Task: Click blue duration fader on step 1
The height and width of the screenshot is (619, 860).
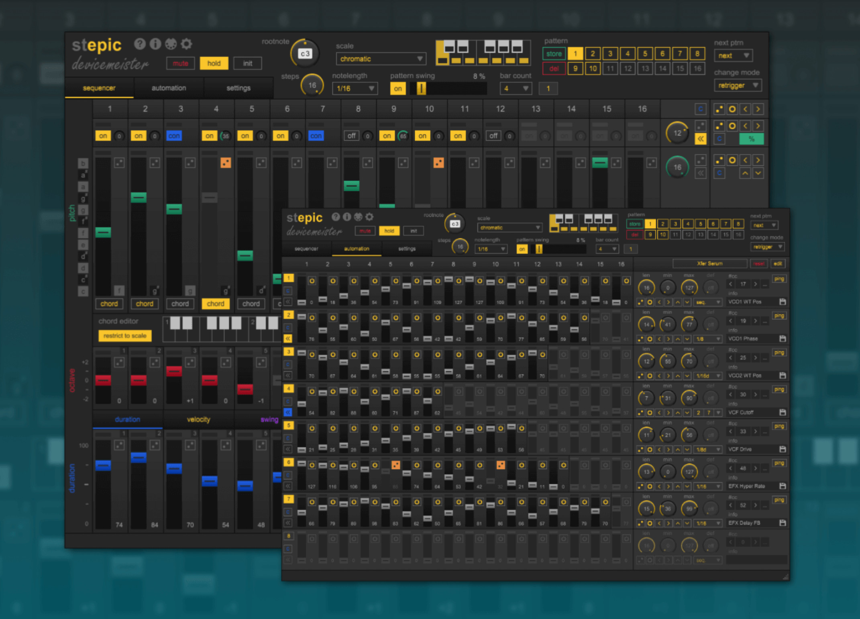Action: point(103,465)
